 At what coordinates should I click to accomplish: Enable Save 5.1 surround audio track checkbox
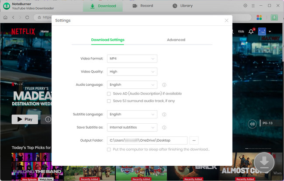(x=109, y=101)
